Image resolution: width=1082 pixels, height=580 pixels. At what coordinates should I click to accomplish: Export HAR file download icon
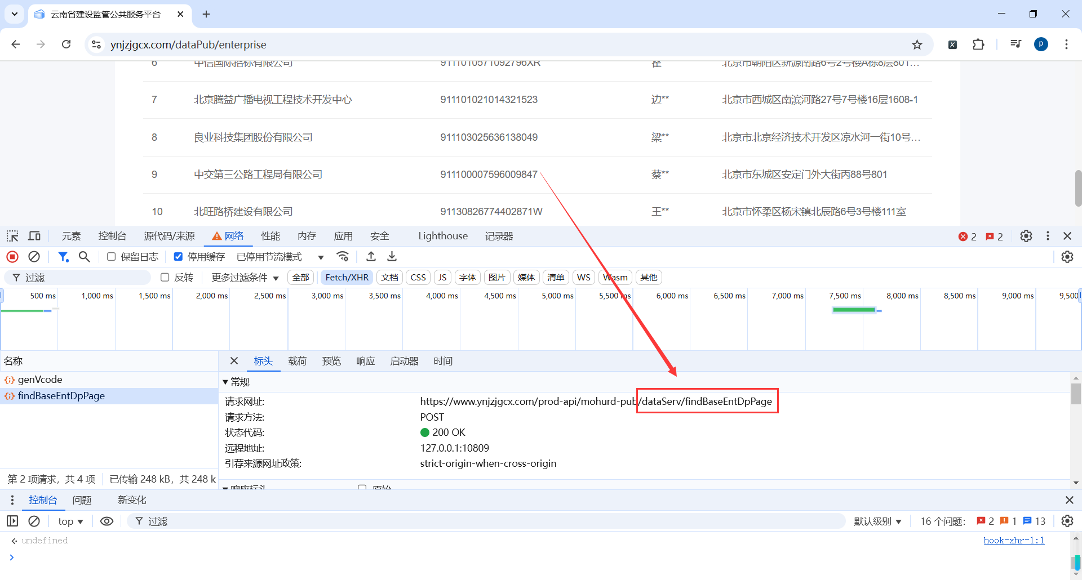pos(392,257)
